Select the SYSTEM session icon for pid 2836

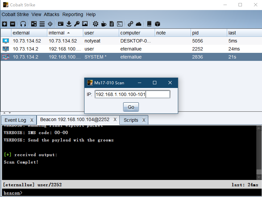6,57
